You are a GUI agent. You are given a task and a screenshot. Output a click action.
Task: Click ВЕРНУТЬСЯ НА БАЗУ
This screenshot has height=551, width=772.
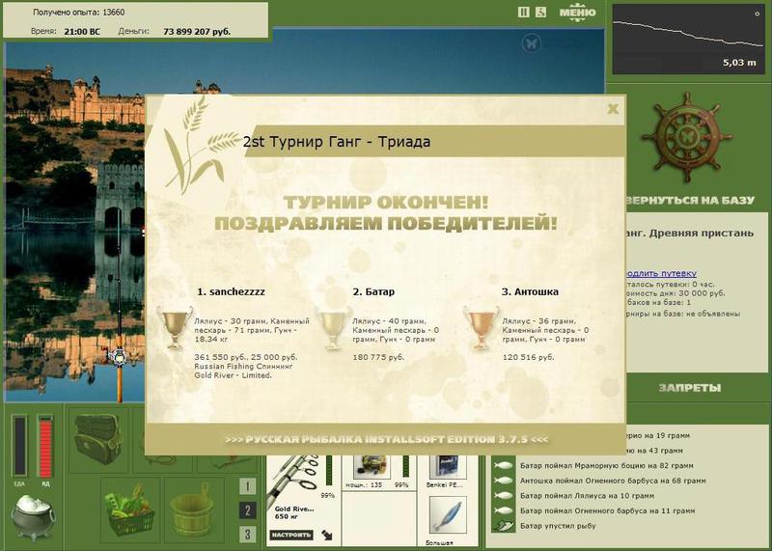[x=689, y=201]
